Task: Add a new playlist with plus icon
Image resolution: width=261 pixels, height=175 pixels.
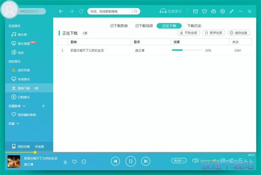Action: coord(43,106)
